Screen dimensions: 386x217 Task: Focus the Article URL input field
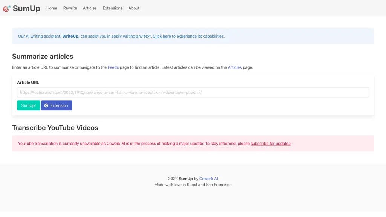(x=193, y=93)
